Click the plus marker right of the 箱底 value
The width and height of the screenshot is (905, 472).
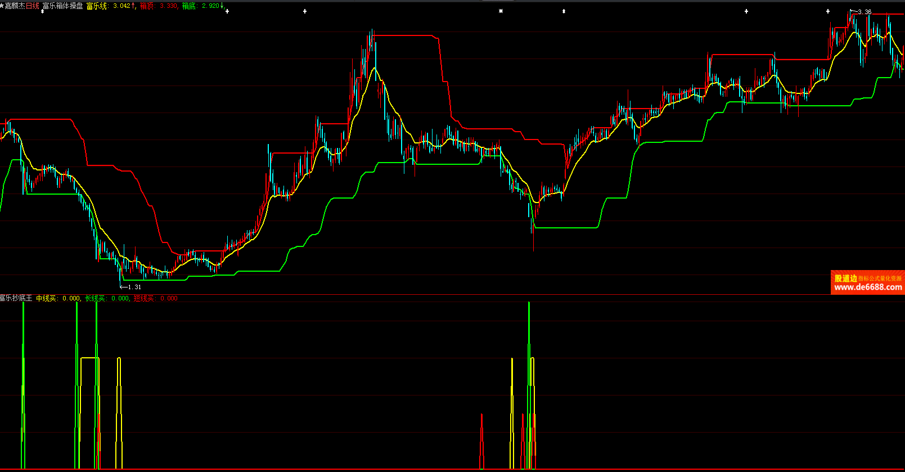[x=227, y=11]
